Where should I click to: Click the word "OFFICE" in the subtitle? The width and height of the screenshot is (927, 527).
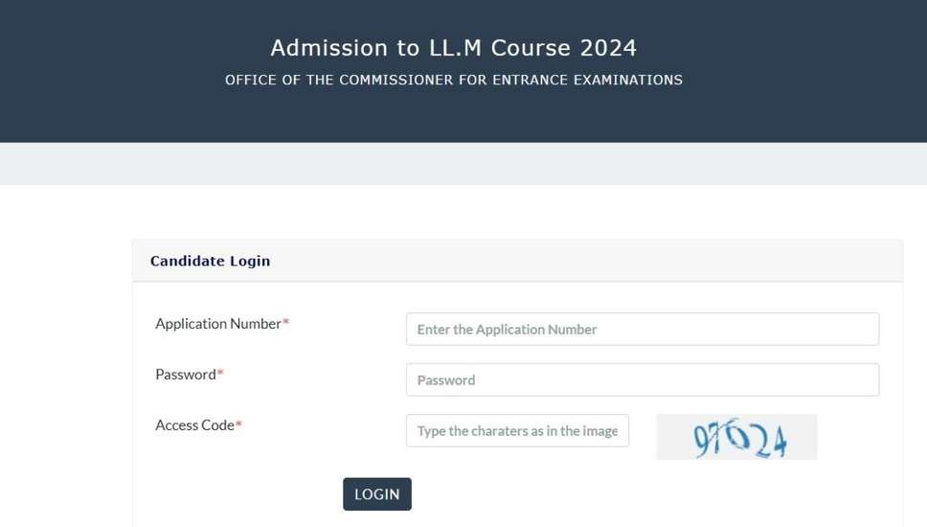tap(251, 80)
